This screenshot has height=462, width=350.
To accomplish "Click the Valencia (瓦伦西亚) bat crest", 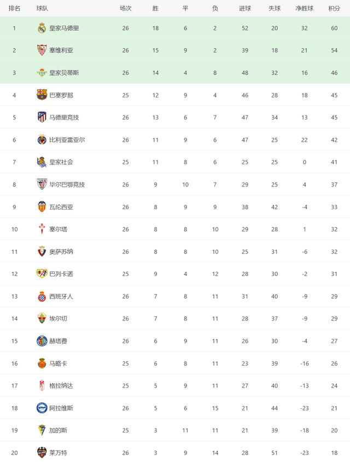I will [42, 207].
